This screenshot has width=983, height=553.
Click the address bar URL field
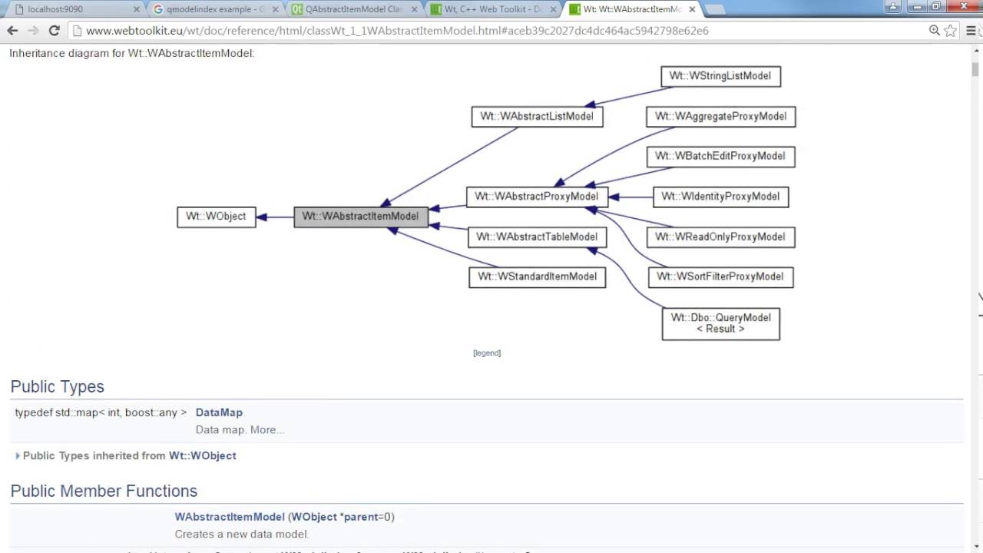coord(491,31)
